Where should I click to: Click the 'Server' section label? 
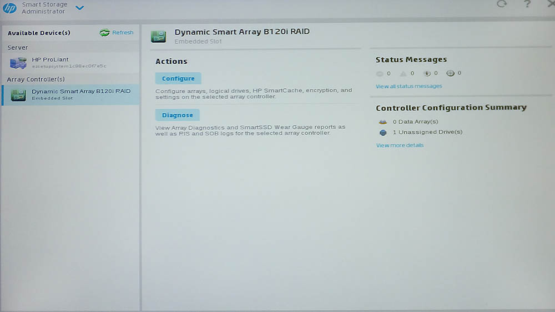coord(17,47)
